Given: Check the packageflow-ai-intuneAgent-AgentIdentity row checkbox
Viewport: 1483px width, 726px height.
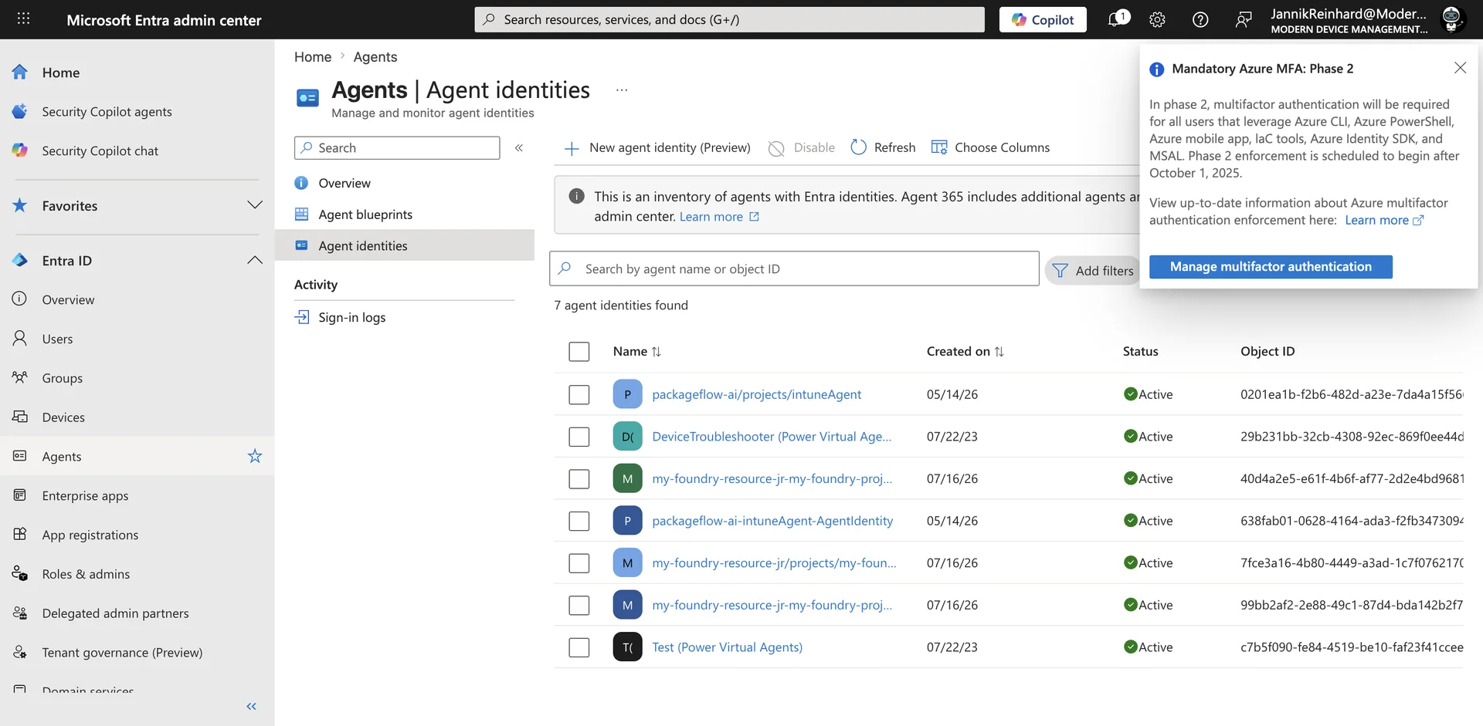Looking at the screenshot, I should [579, 521].
